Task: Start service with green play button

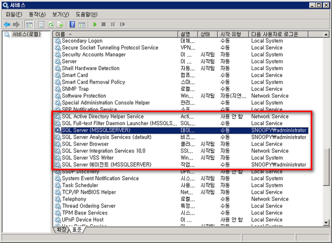Action: point(95,24)
